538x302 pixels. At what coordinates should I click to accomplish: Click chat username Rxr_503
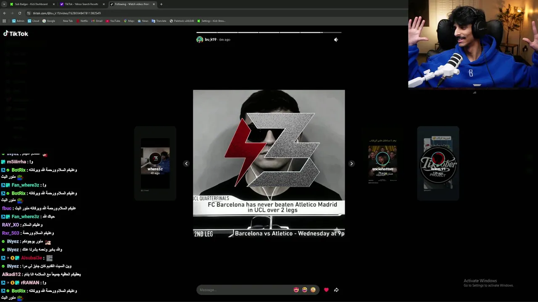tap(11, 233)
